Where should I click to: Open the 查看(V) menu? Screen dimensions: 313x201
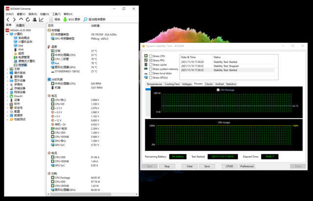(21, 14)
